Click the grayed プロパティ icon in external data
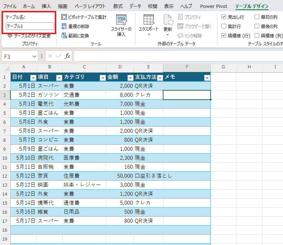This screenshot has height=245, width=283. [180, 17]
